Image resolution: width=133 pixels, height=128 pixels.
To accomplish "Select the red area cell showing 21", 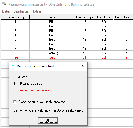I will (x=84, y=57).
